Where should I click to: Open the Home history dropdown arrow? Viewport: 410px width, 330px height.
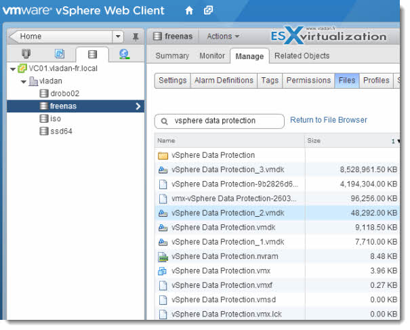pyautogui.click(x=118, y=37)
